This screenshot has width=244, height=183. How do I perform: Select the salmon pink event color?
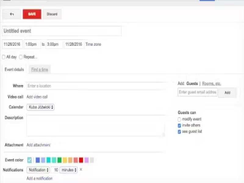click(76, 160)
